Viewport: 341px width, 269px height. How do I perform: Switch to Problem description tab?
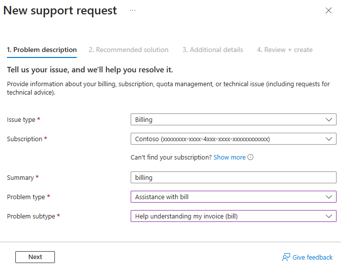[x=42, y=50]
